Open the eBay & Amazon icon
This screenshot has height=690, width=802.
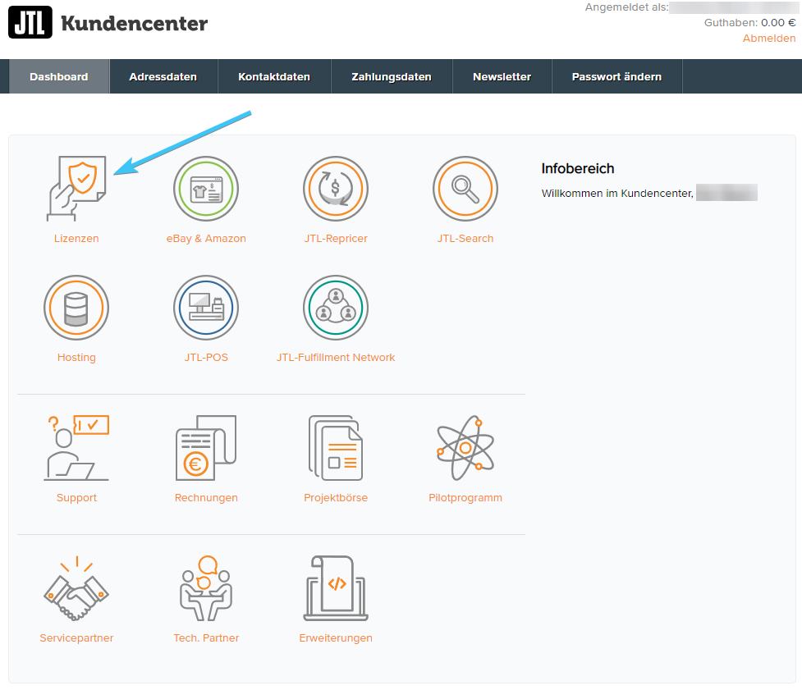(x=206, y=189)
